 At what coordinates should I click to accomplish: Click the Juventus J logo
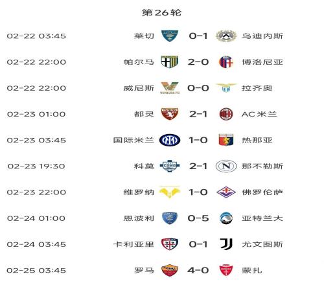tap(226, 244)
